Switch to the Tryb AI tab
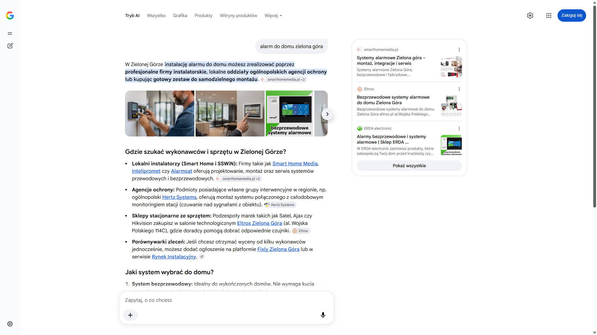This screenshot has width=597, height=335. [x=132, y=16]
